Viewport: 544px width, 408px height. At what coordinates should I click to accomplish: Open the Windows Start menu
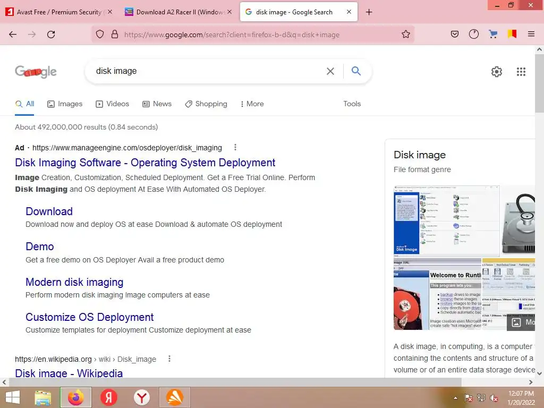click(x=13, y=397)
